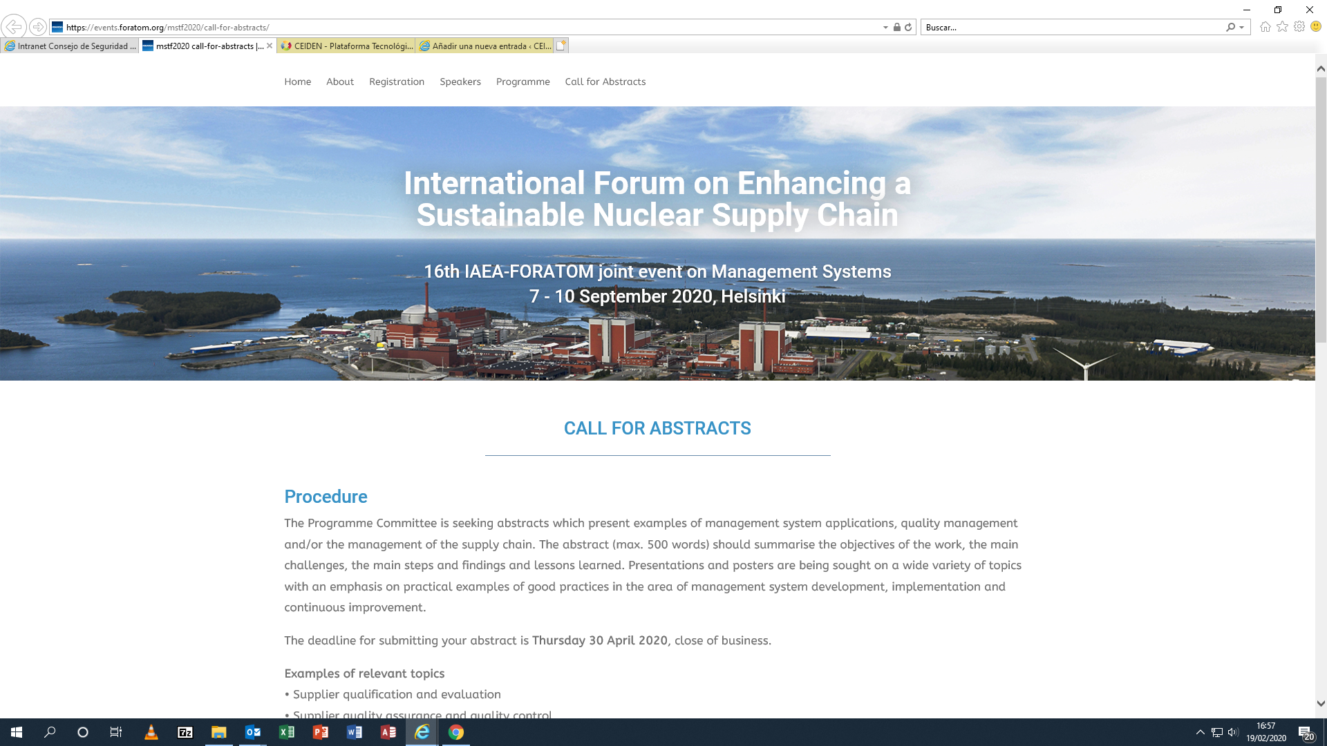Go back with the back arrow button

pyautogui.click(x=13, y=27)
